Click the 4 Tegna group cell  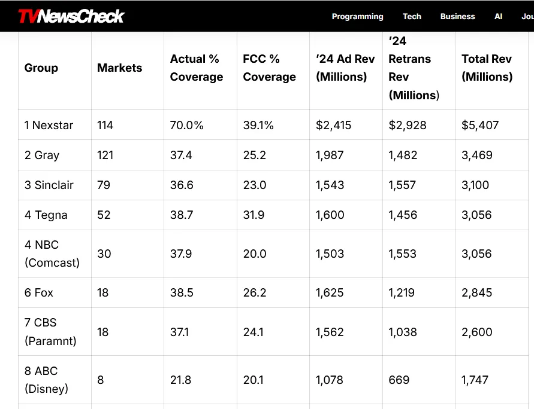pos(46,215)
